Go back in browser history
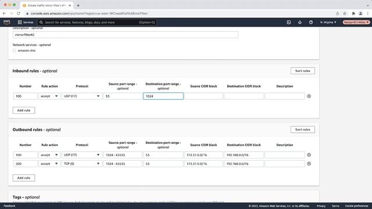The image size is (372, 209). (x=4, y=13)
